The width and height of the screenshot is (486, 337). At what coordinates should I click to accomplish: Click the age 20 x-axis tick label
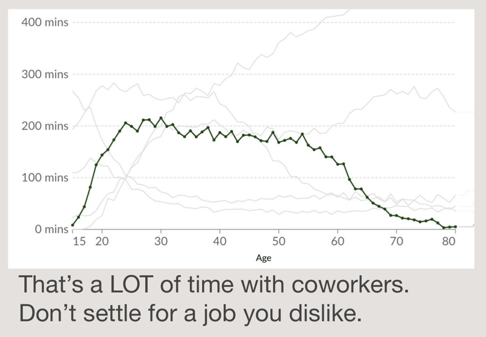(102, 241)
